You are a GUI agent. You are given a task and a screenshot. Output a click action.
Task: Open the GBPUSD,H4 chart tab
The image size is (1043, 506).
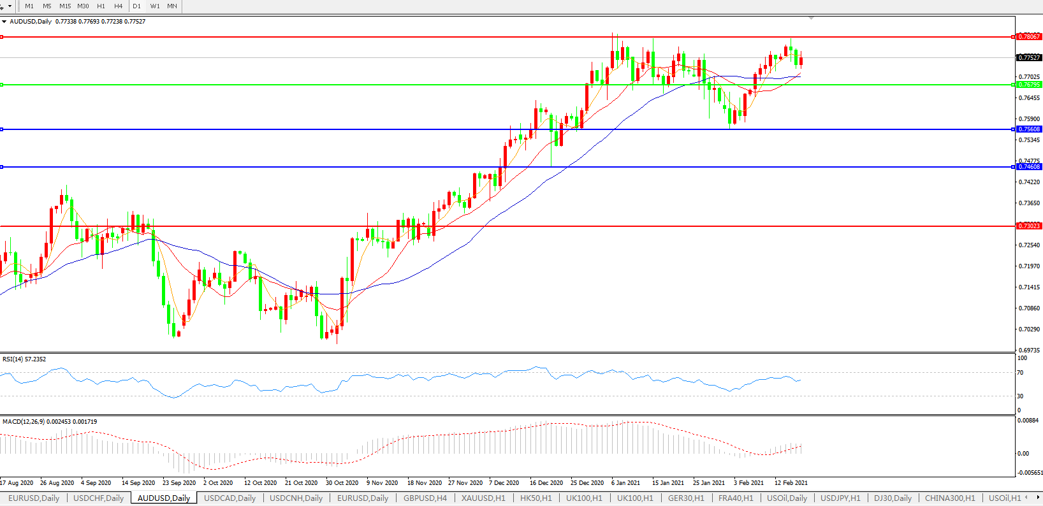[425, 498]
